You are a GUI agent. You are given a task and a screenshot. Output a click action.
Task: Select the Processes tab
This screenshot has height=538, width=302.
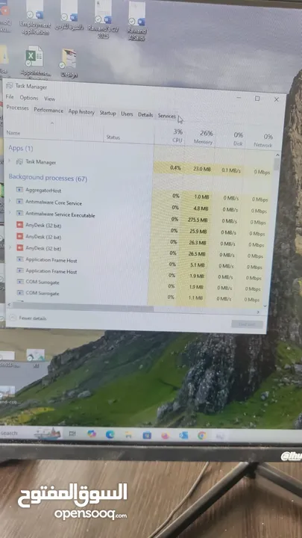click(17, 108)
